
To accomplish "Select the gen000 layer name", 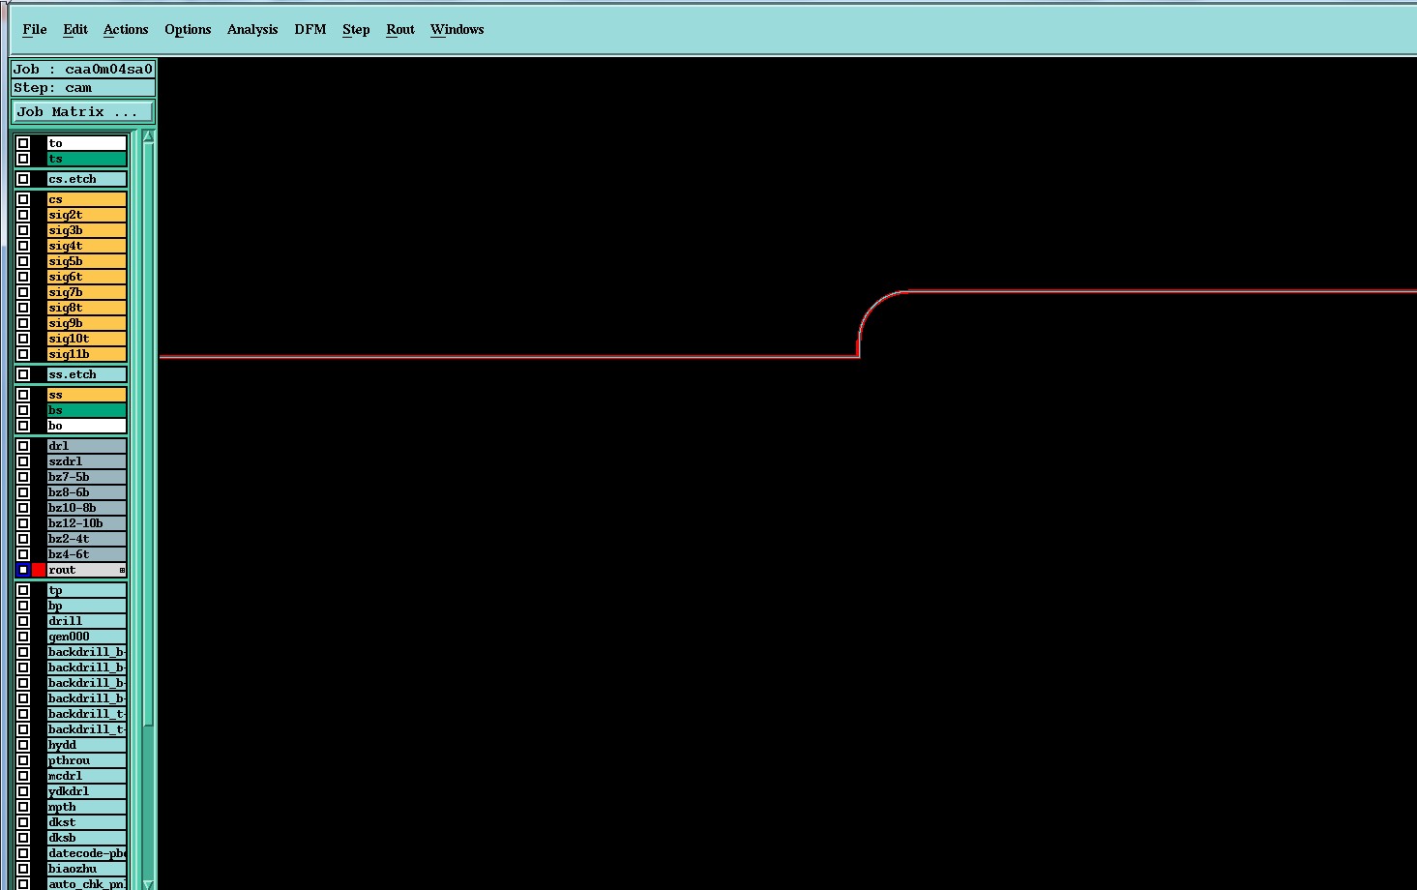I will tap(87, 637).
